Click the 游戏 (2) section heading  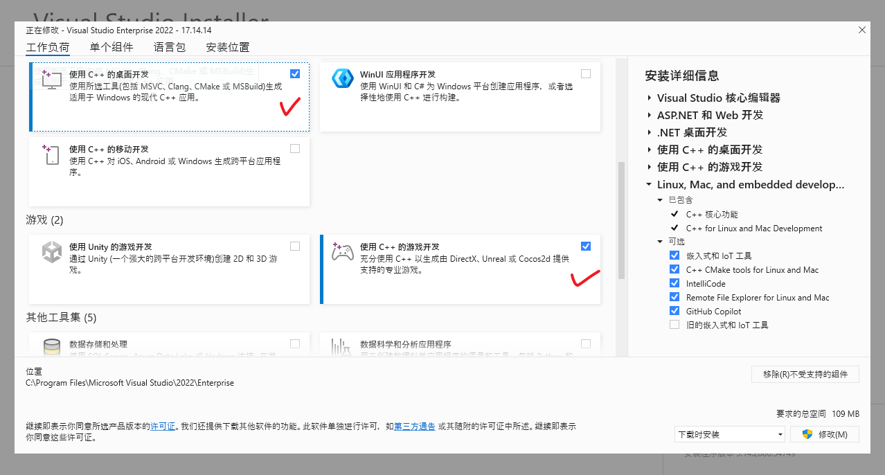[45, 220]
